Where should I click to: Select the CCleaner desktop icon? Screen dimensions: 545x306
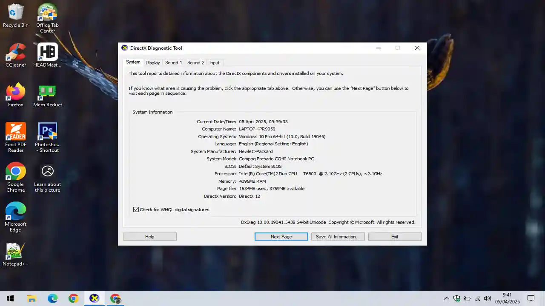coord(16,55)
